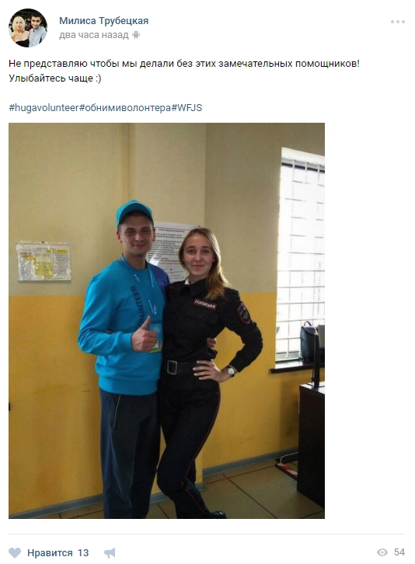Click the volunteer's blue cap in photo
The image size is (415, 564).
[x=134, y=212]
